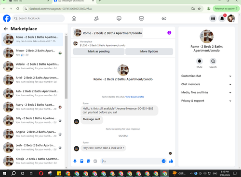Open conversation information purple icon

[x=169, y=33]
